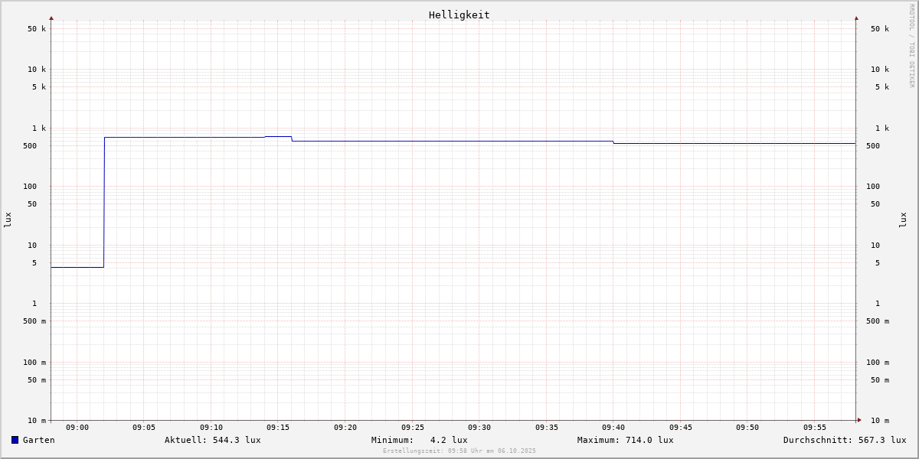Click the 09:15 time axis label
Screen dimensions: 919x459
pos(278,428)
